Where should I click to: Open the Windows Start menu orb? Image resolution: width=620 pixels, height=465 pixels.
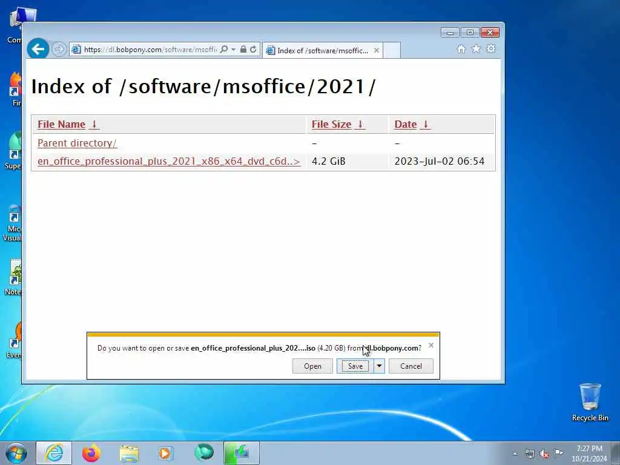(16, 453)
